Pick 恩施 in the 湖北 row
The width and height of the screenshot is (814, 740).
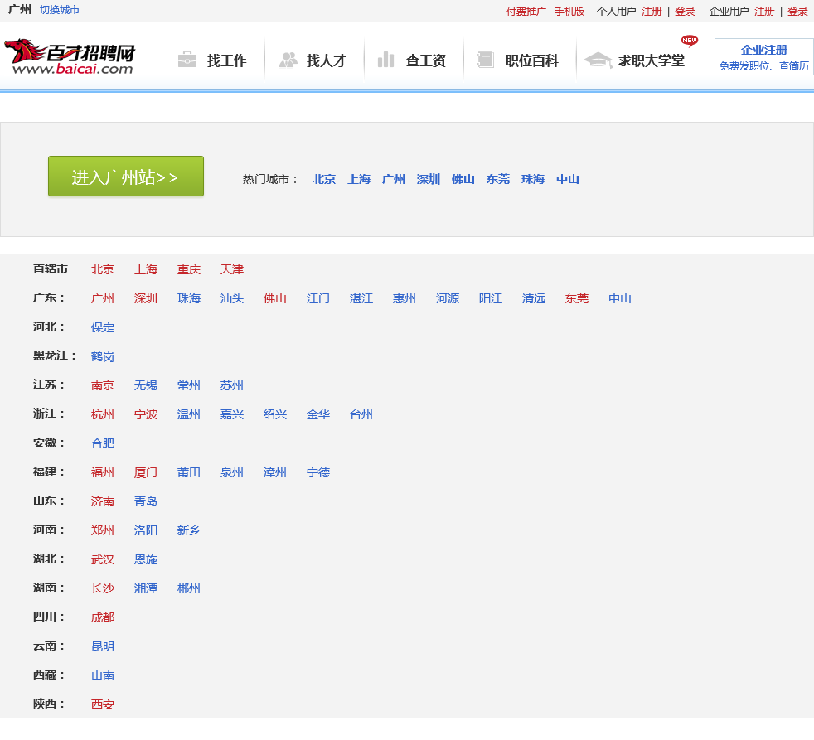[145, 559]
